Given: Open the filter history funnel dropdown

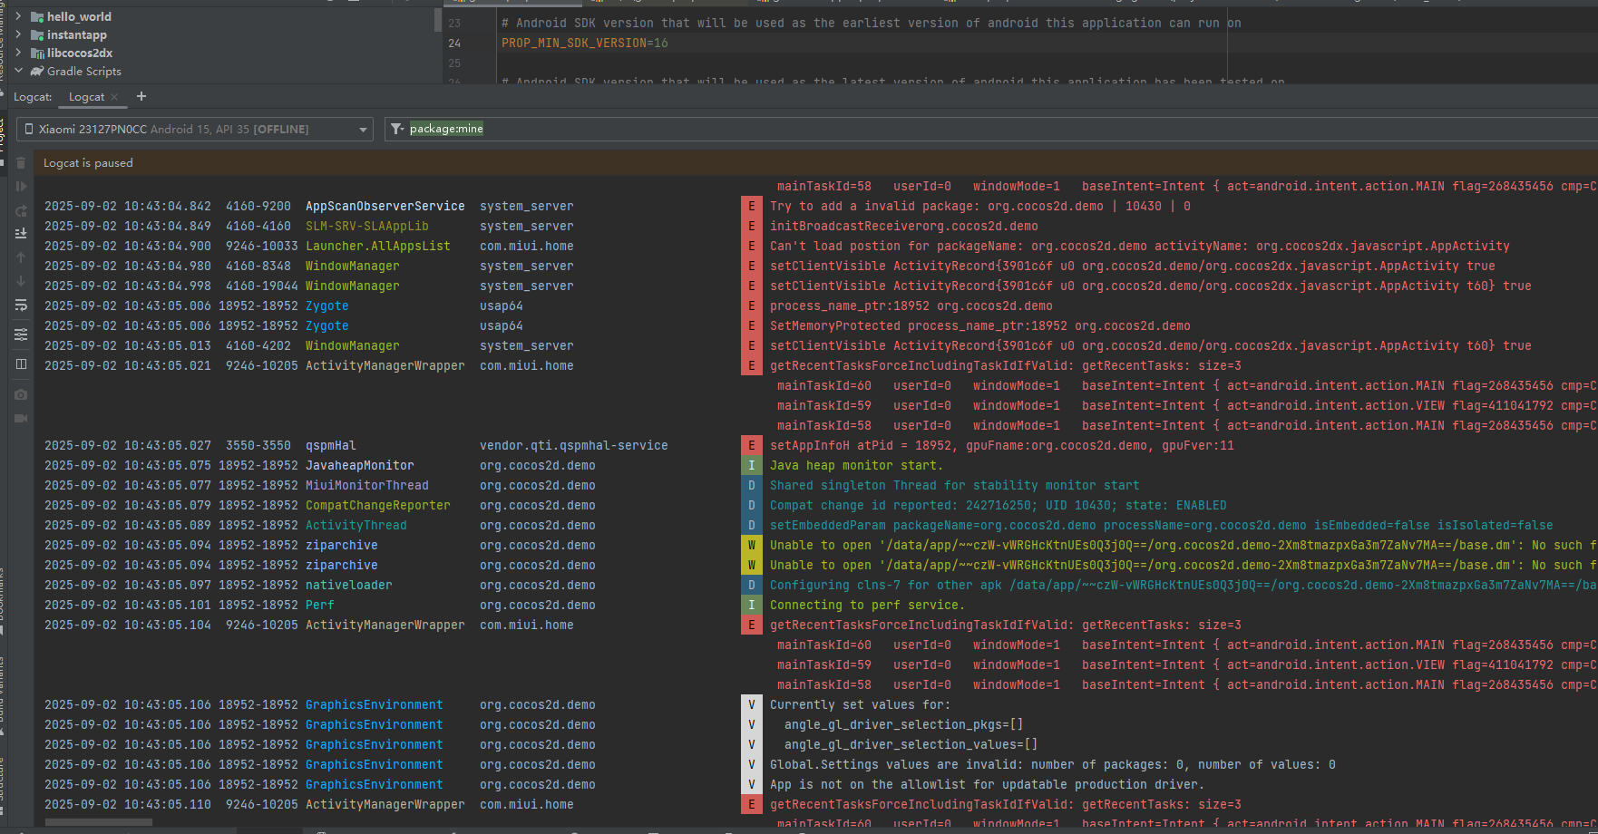Looking at the screenshot, I should click(397, 129).
